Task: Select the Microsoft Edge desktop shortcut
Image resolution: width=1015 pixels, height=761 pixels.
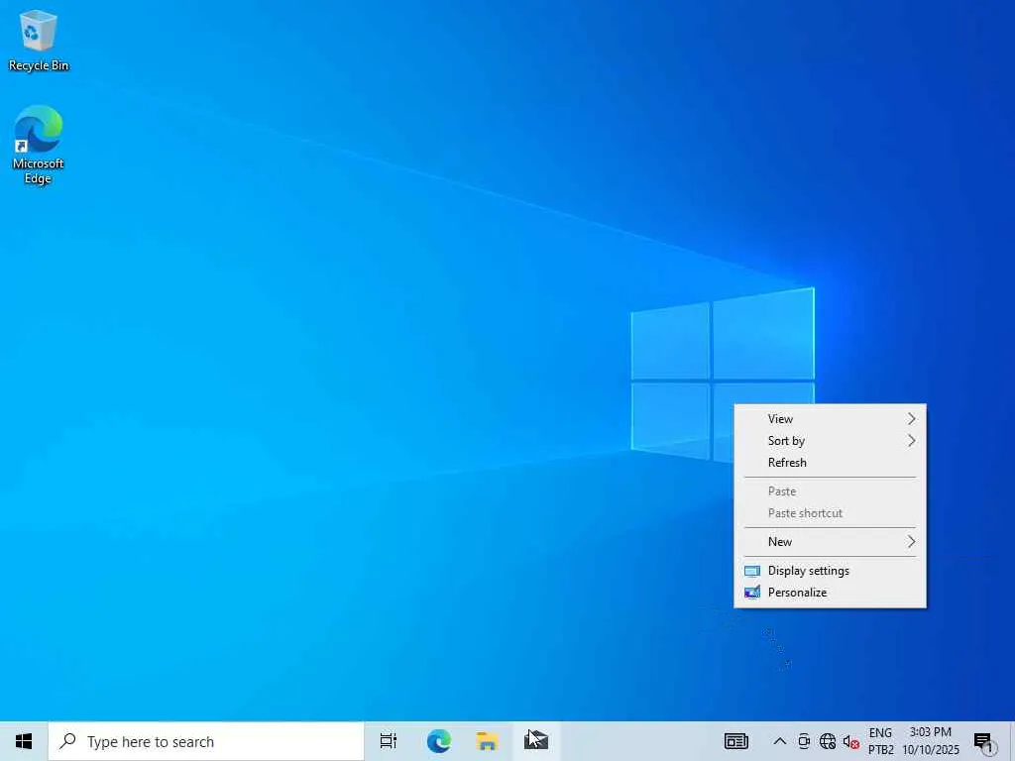Action: pos(39,145)
